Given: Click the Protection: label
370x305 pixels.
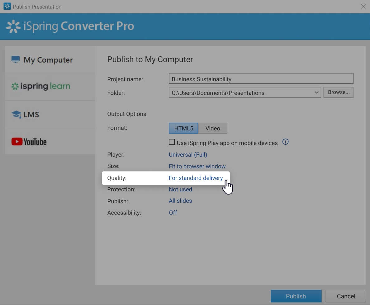Looking at the screenshot, I should click(x=121, y=190).
